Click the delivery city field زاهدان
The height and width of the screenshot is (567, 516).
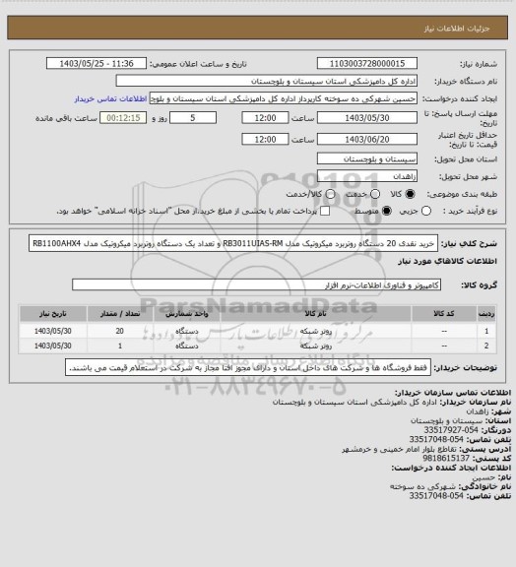[x=367, y=176]
